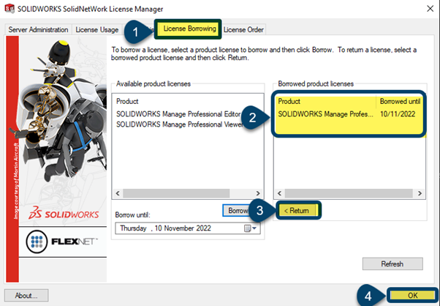Viewport: 440px width, 306px height.
Task: Click left arrow of Available licenses scrollbar
Action: point(118,193)
